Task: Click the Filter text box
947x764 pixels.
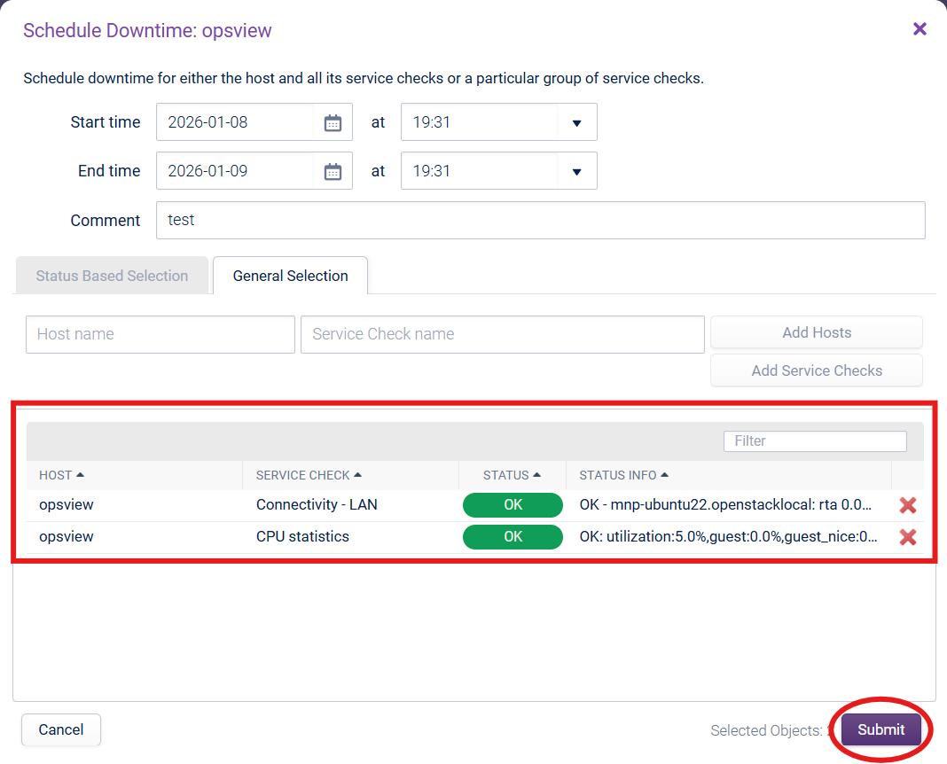Action: tap(814, 441)
